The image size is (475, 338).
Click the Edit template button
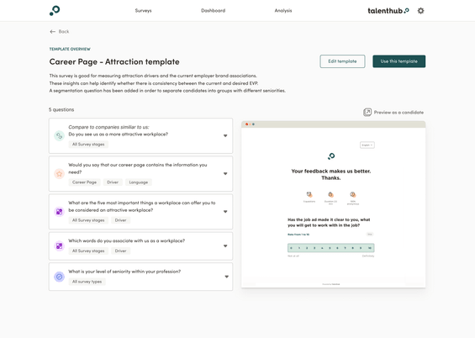[x=342, y=61]
